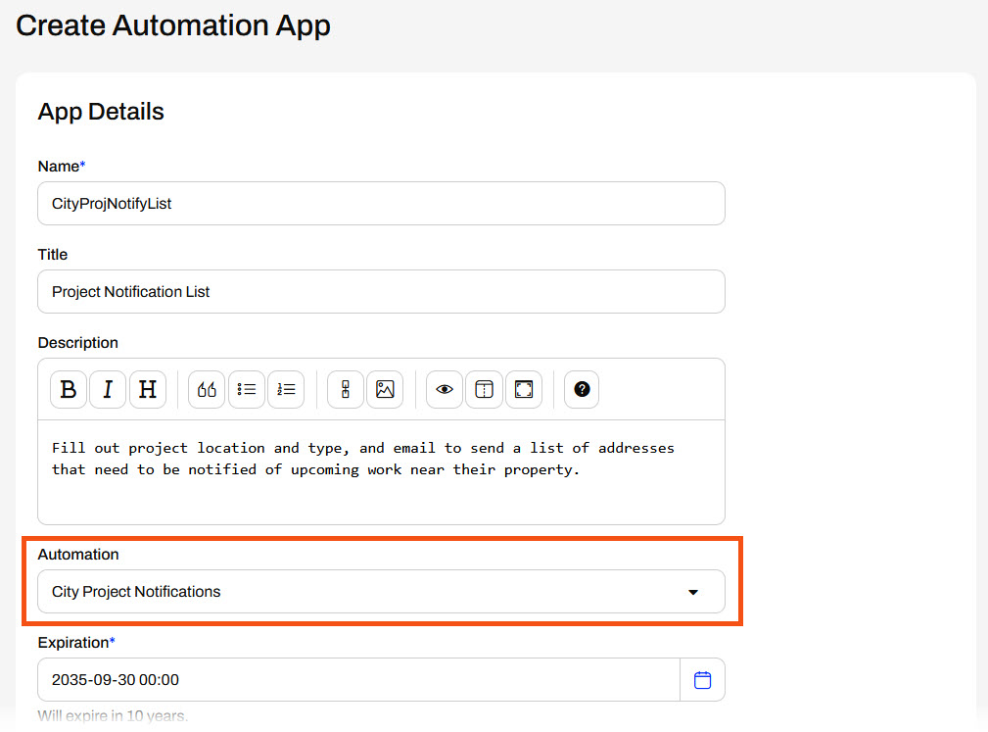Click the Automation field label
The height and width of the screenshot is (732, 988).
[x=78, y=555]
